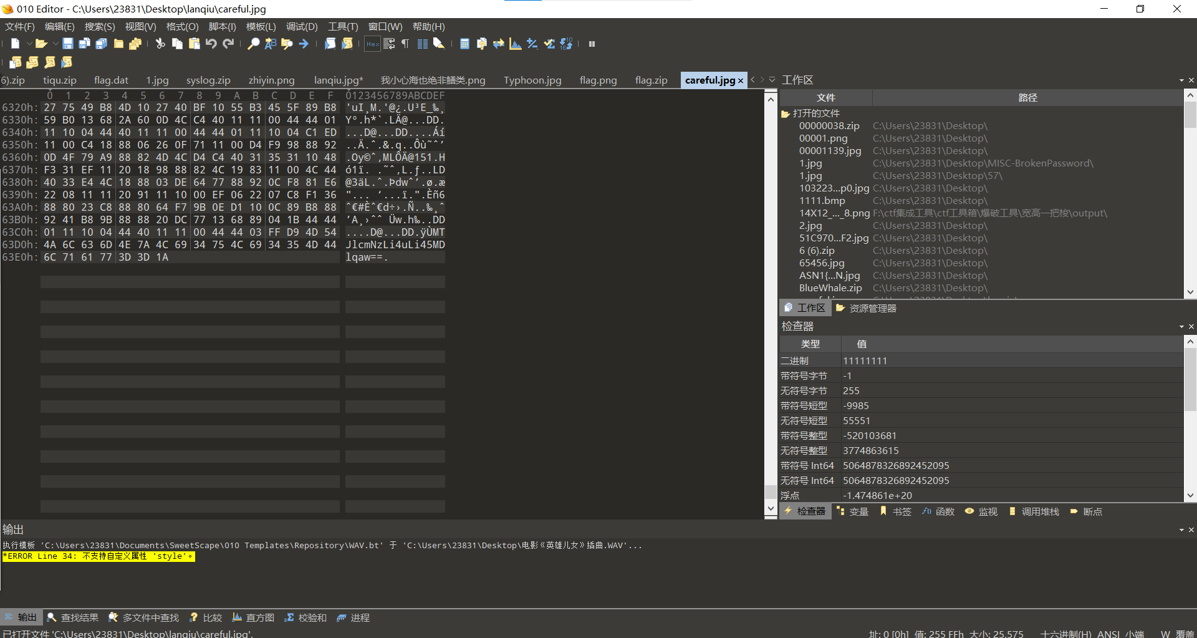1197x638 pixels.
Task: Click the Save As toolbar icon
Action: pyautogui.click(x=84, y=44)
